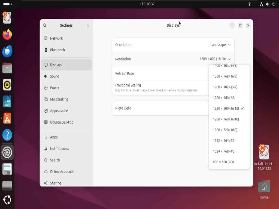Open the clock showing Jul 9 09:32
This screenshot has width=279, height=209.
[x=147, y=4]
